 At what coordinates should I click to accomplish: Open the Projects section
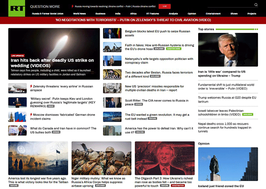click(252, 14)
